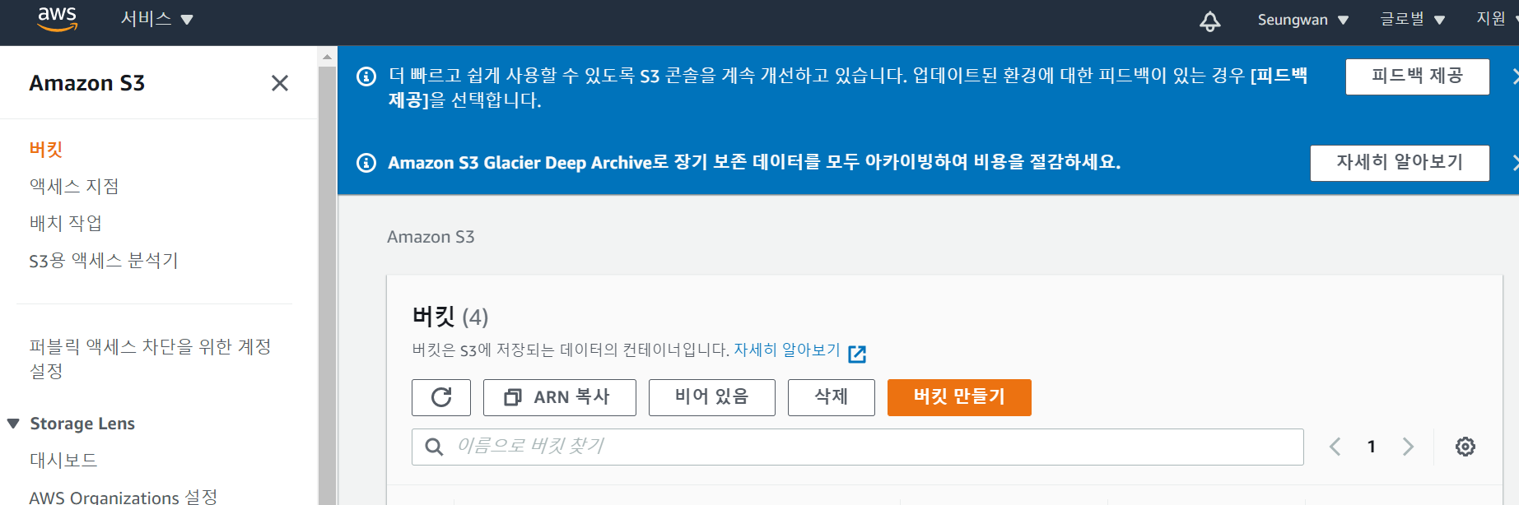Click the 피드백 제공 button

pos(1417,76)
